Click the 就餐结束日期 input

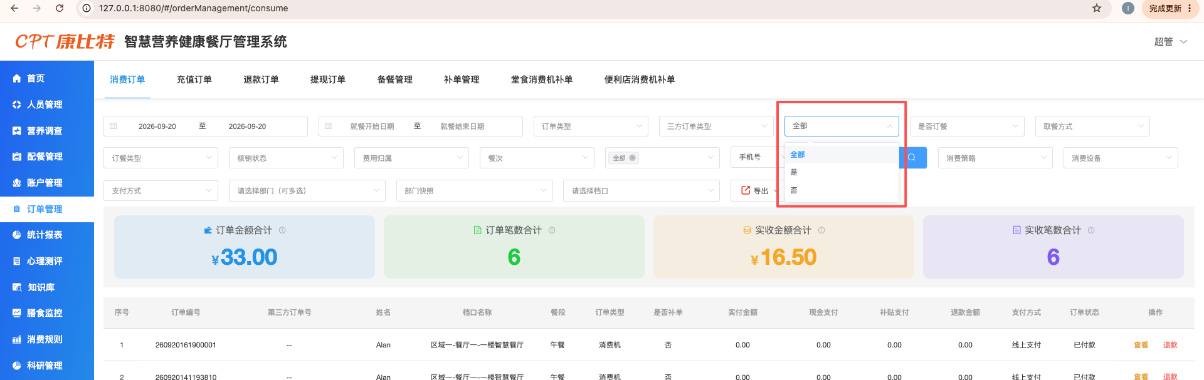[462, 126]
